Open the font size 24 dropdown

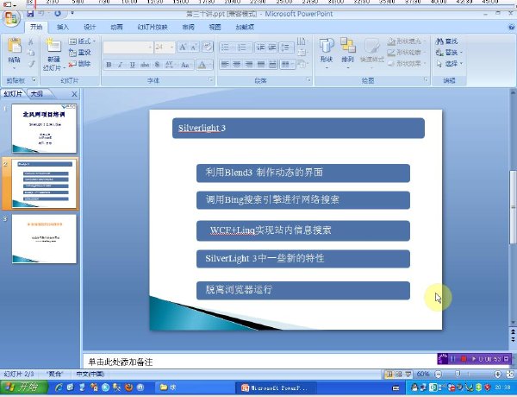tap(165, 47)
